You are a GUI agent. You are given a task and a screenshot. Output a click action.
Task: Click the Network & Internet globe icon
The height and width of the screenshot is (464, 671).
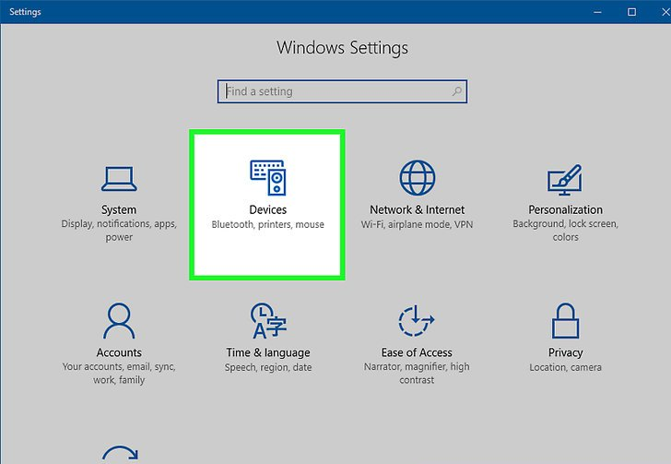(417, 177)
